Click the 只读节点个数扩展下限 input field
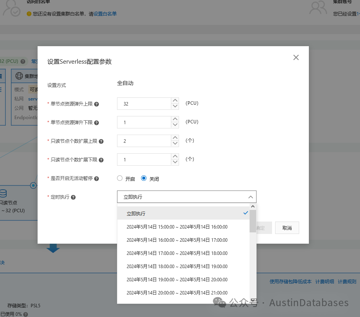Image resolution: width=360 pixels, height=317 pixels. [x=144, y=159]
